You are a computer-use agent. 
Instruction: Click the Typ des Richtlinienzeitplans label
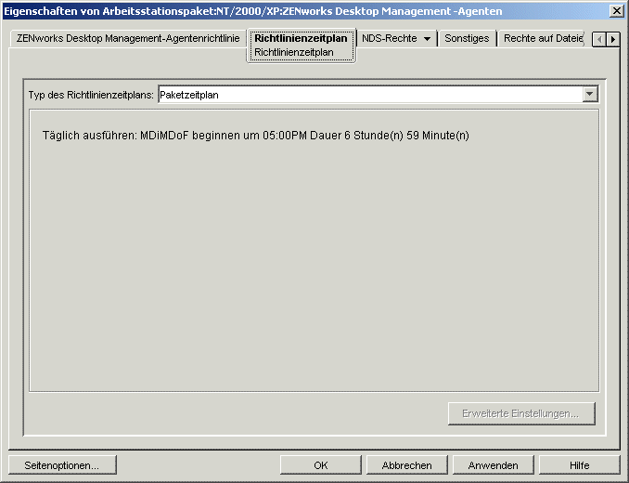[x=91, y=95]
